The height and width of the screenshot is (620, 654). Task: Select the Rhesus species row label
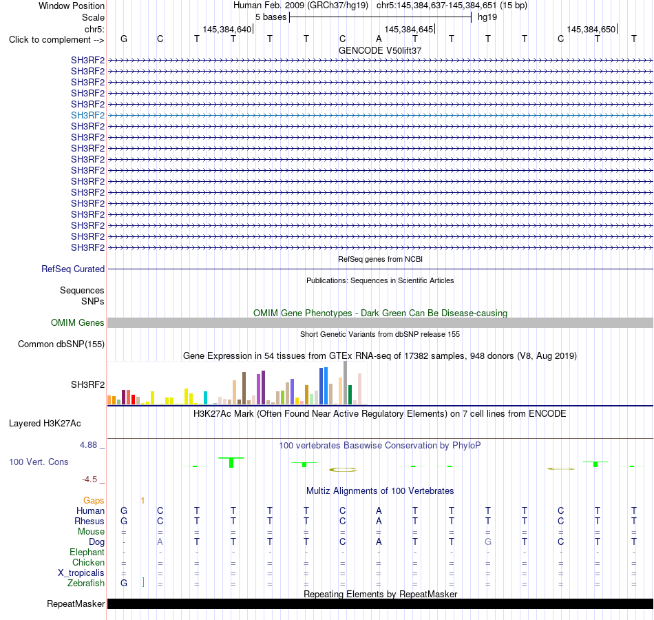pos(89,521)
